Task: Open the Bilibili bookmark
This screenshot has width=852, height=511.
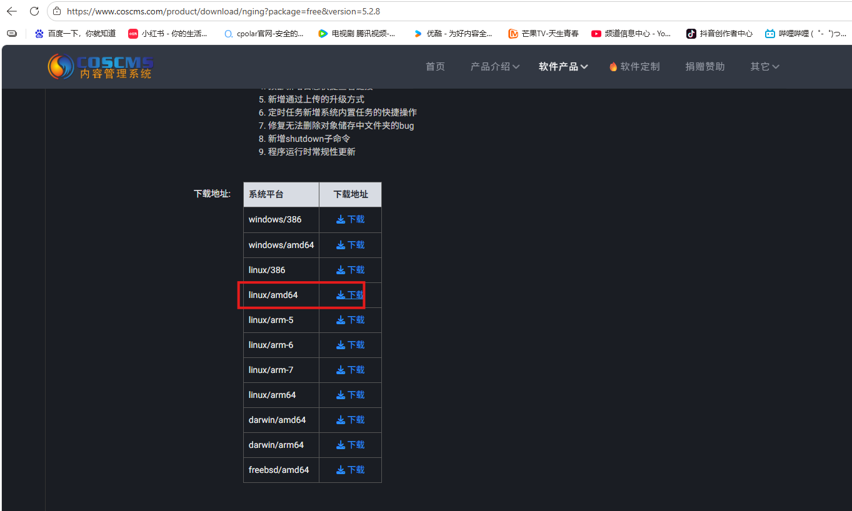Action: point(806,34)
